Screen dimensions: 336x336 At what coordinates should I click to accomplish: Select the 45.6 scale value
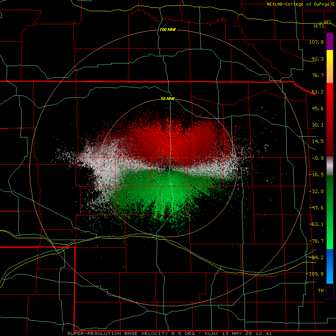point(318,108)
